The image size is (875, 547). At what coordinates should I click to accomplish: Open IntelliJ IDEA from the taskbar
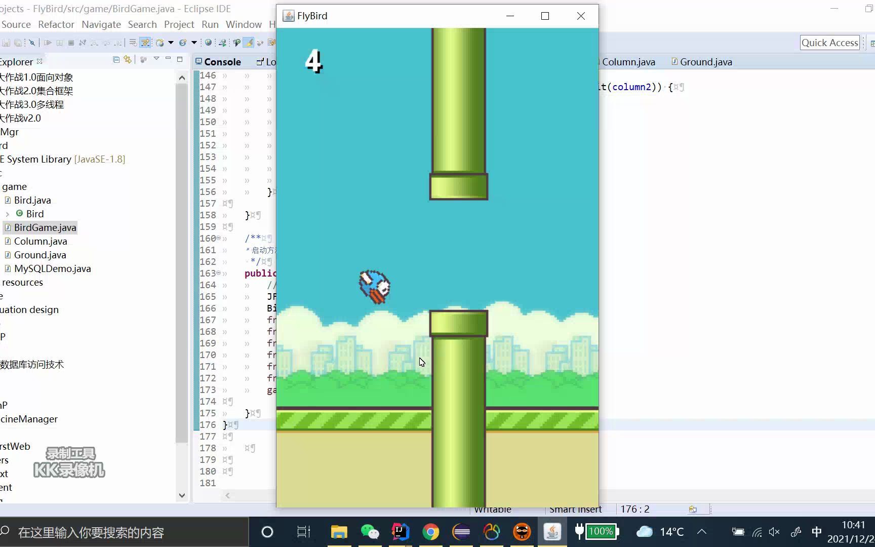(400, 532)
